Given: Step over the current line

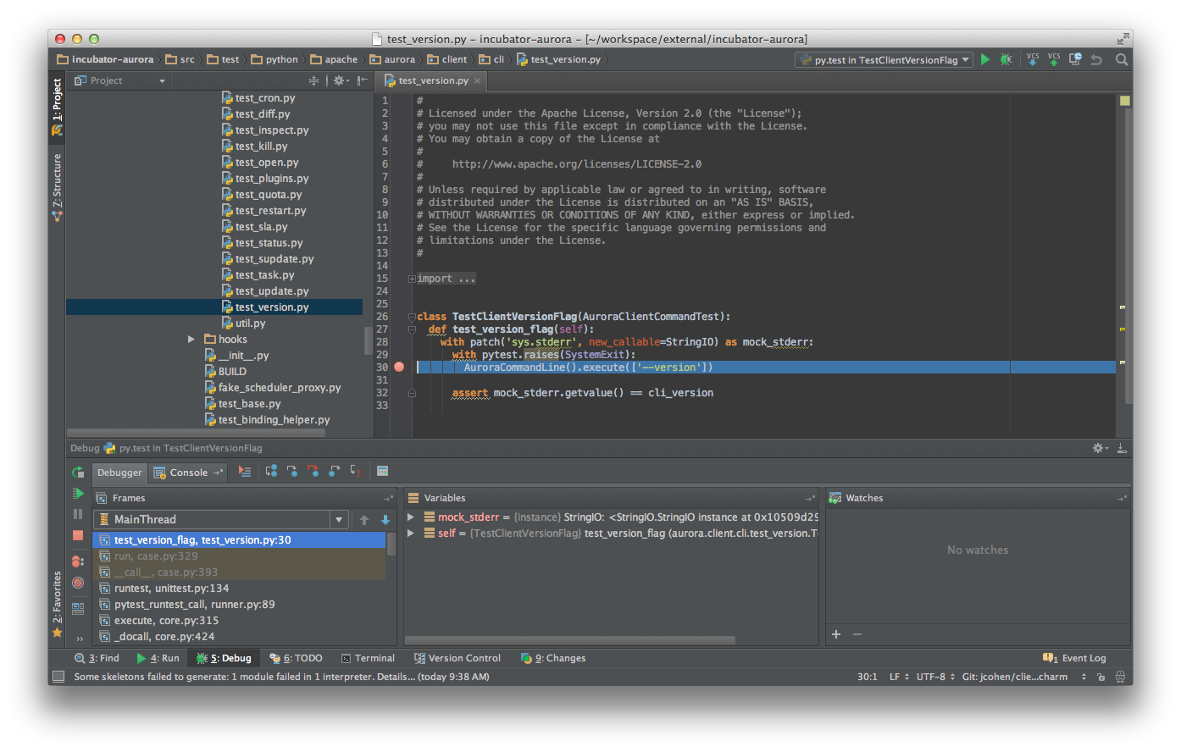Looking at the screenshot, I should point(273,472).
